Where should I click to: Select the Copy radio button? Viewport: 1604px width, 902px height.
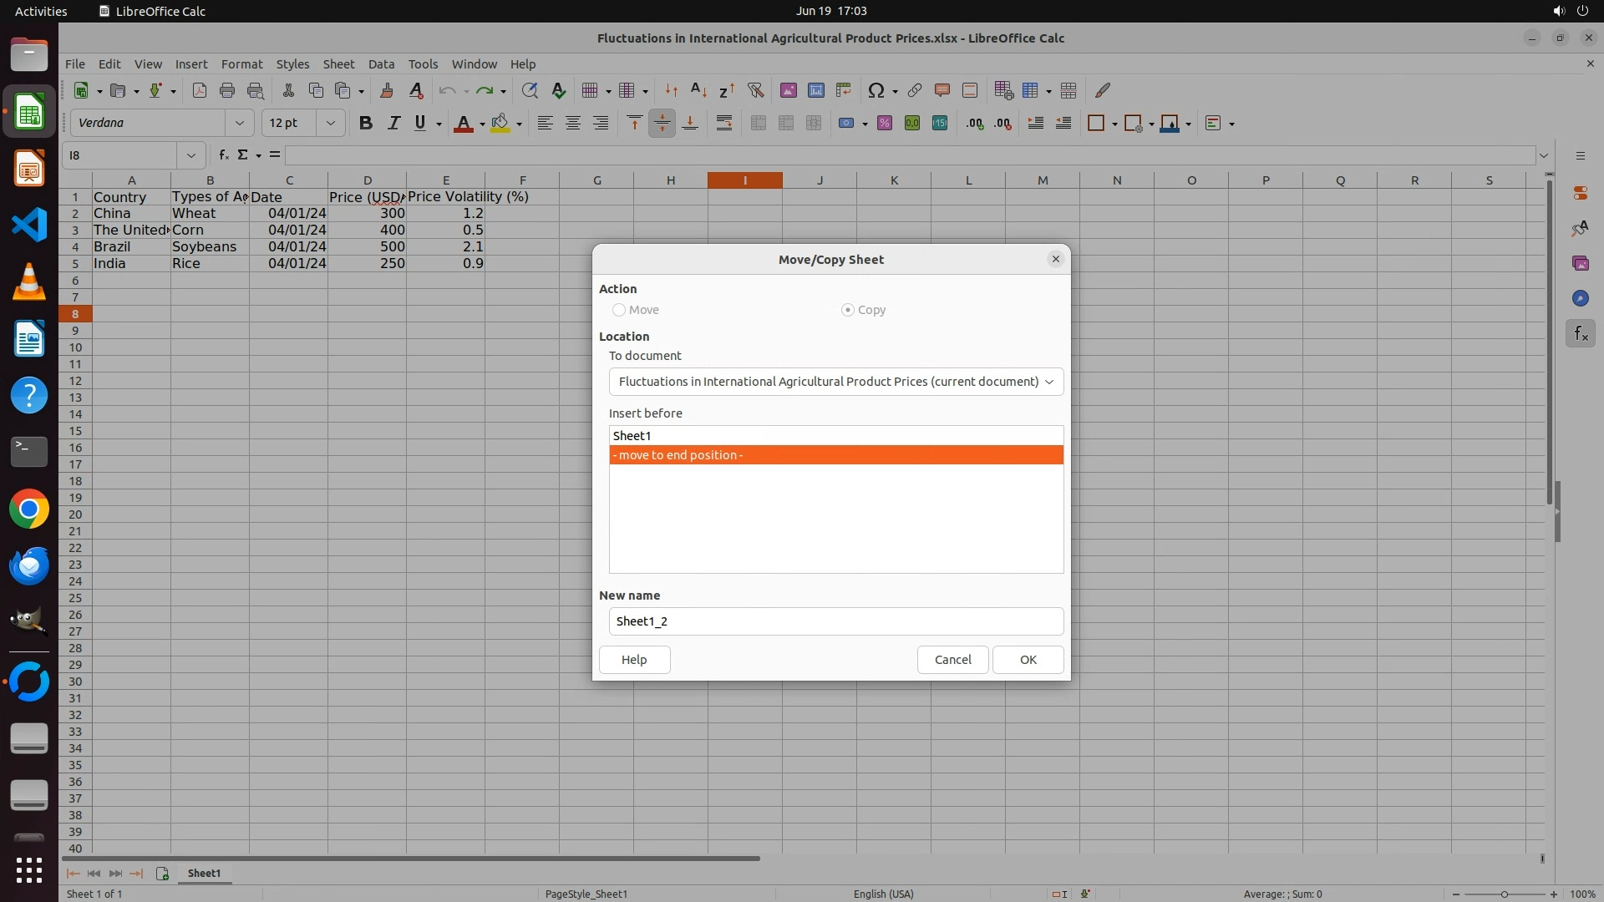tap(848, 310)
